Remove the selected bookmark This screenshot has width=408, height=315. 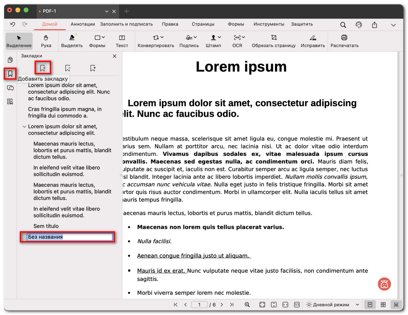[x=68, y=68]
